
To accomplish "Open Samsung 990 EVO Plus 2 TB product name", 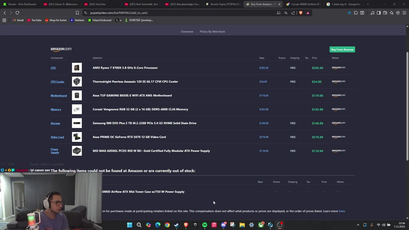I will point(144,123).
